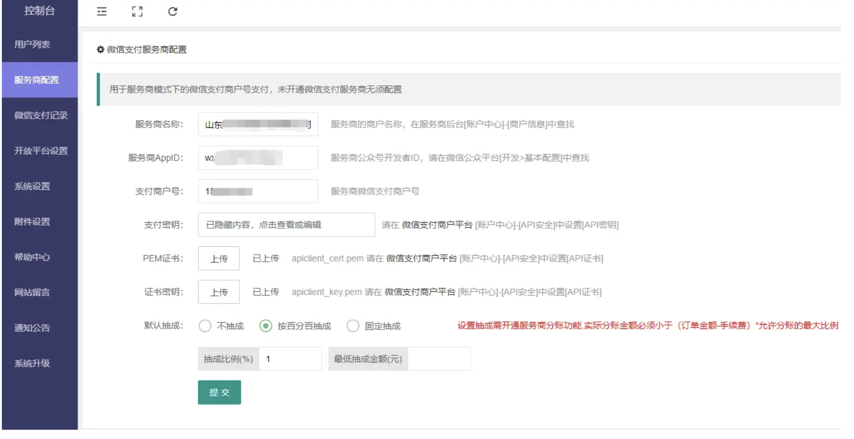Open 微信支付商户平台 link in 支付密钥 row
854x439 pixels.
click(437, 225)
